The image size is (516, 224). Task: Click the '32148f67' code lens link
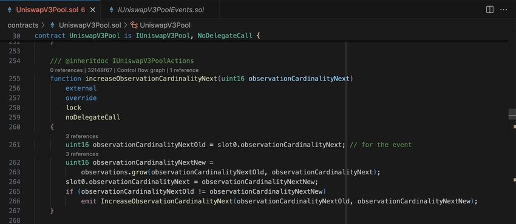click(x=100, y=70)
